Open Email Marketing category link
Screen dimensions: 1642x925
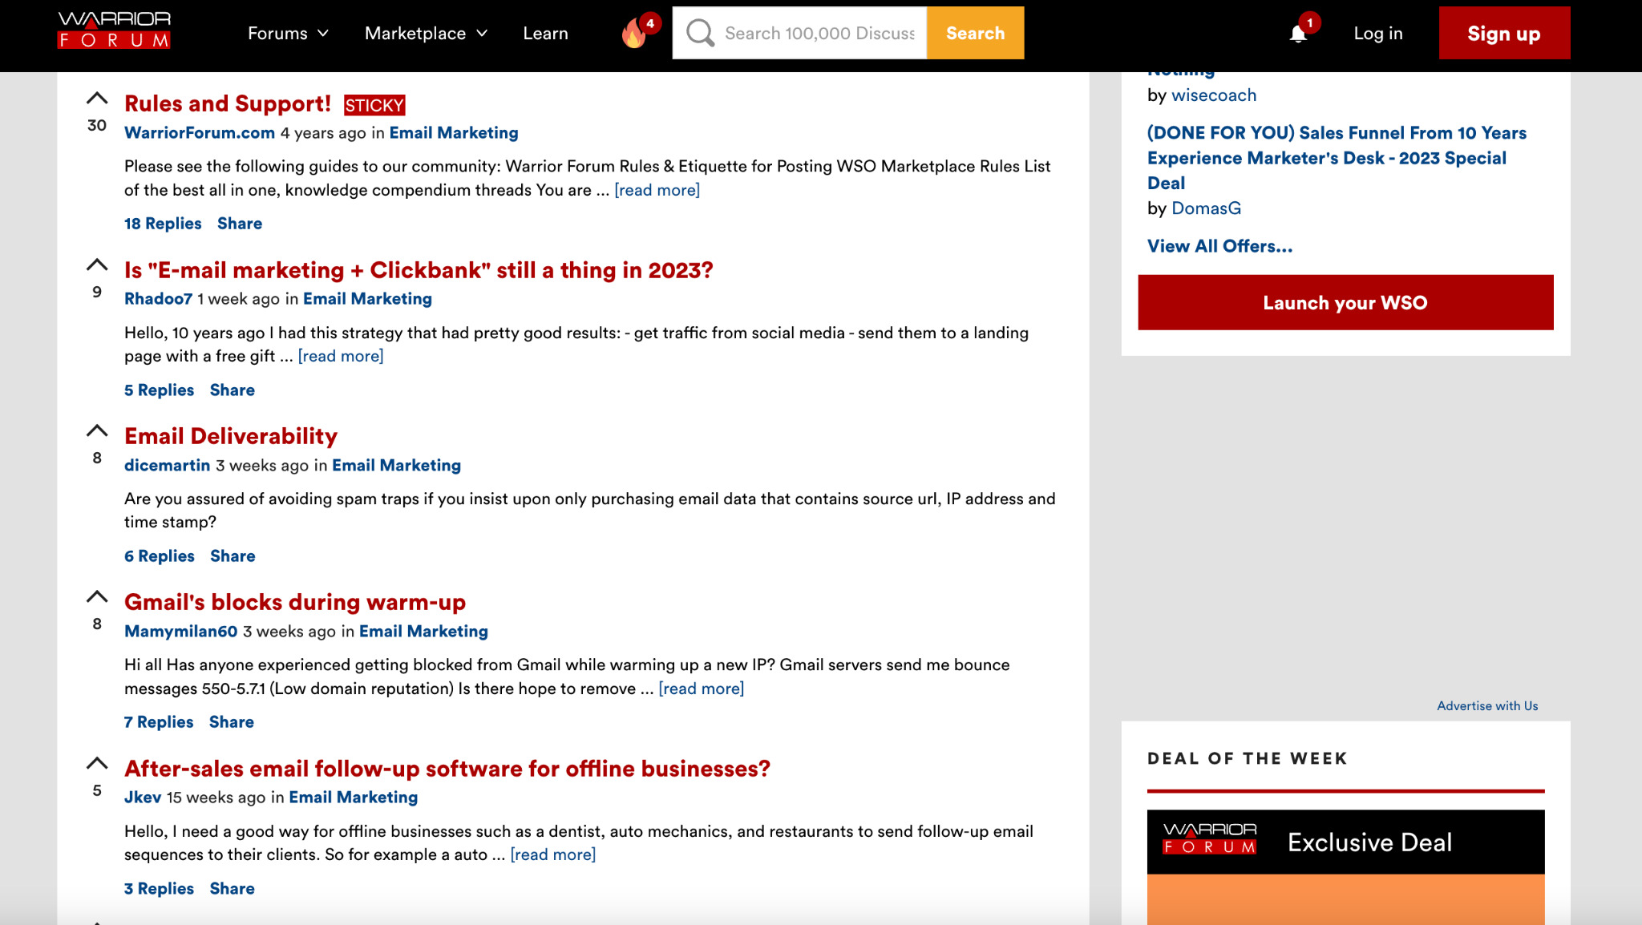tap(452, 132)
